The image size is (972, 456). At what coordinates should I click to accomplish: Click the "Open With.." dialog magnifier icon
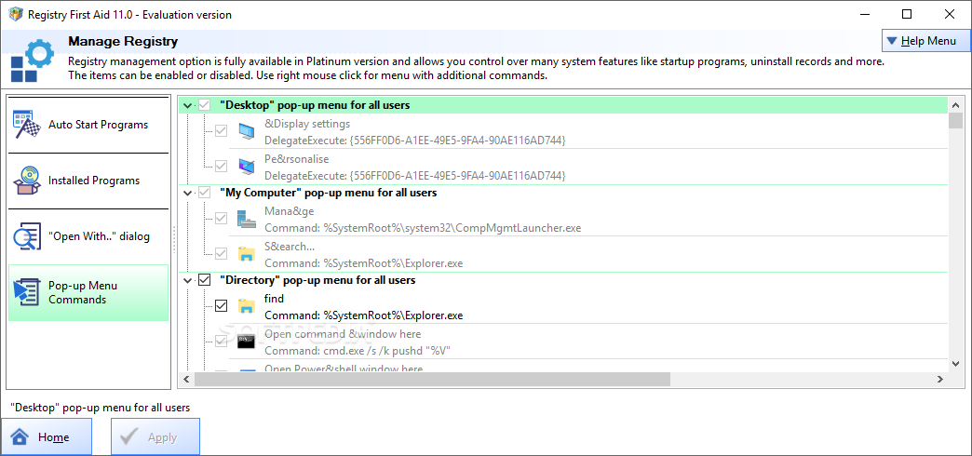tap(27, 236)
